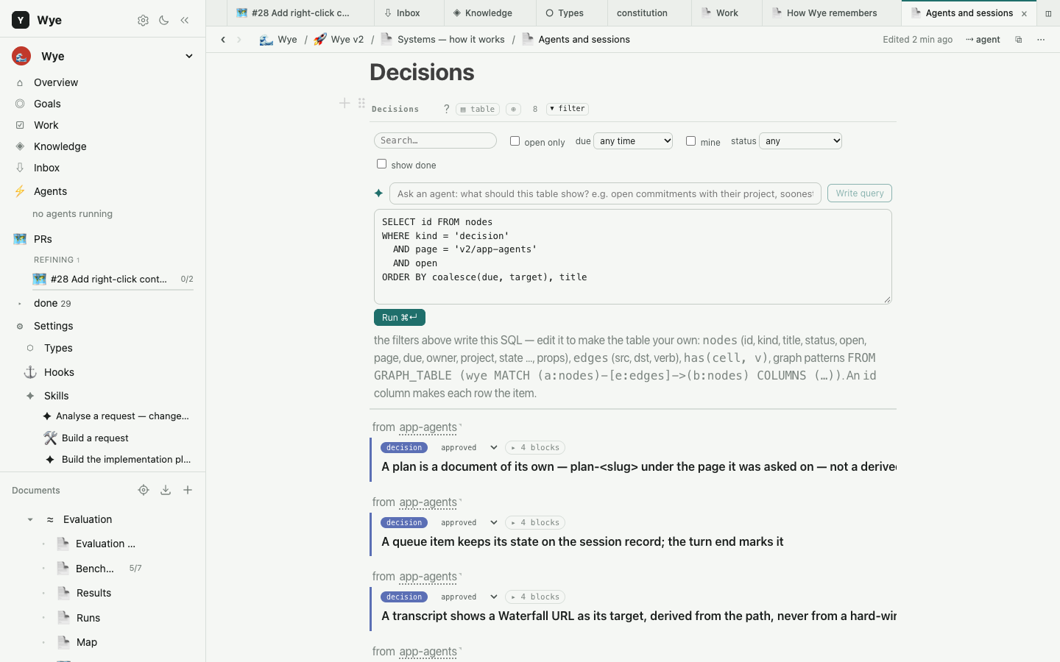Image resolution: width=1060 pixels, height=662 pixels.
Task: Open the status any dropdown
Action: (800, 141)
